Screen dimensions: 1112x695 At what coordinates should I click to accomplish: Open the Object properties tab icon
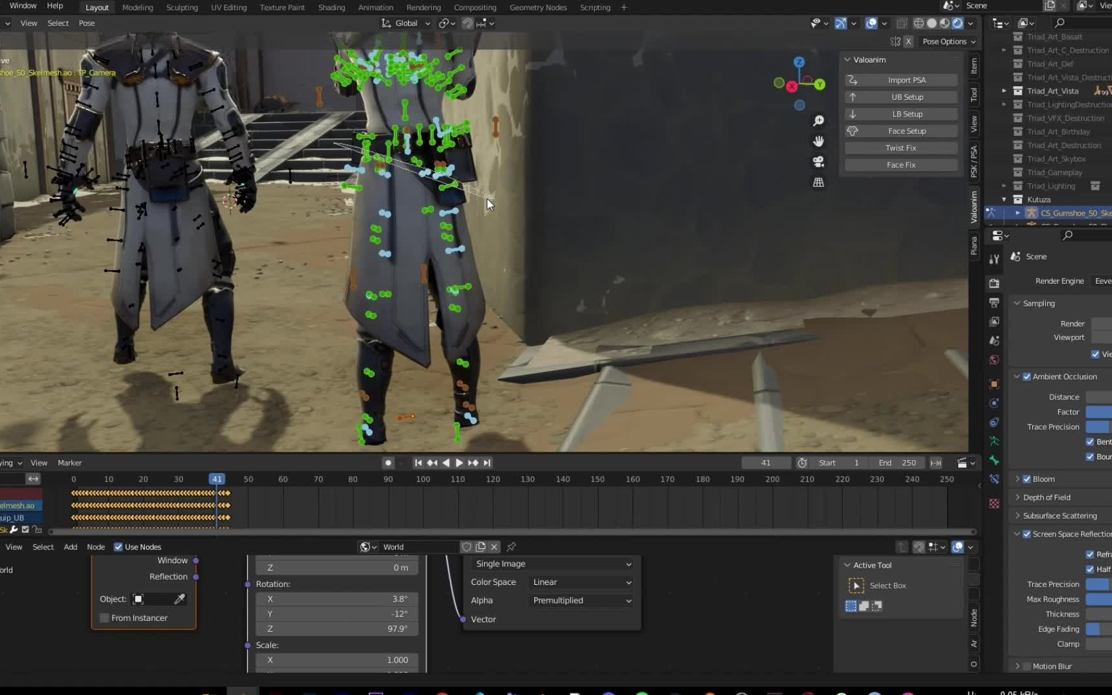(994, 384)
